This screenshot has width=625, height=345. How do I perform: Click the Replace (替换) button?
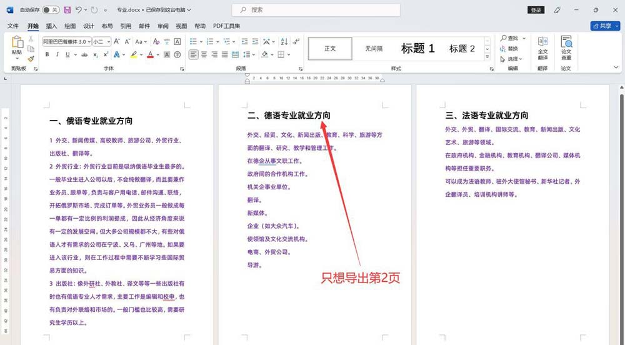[509, 49]
